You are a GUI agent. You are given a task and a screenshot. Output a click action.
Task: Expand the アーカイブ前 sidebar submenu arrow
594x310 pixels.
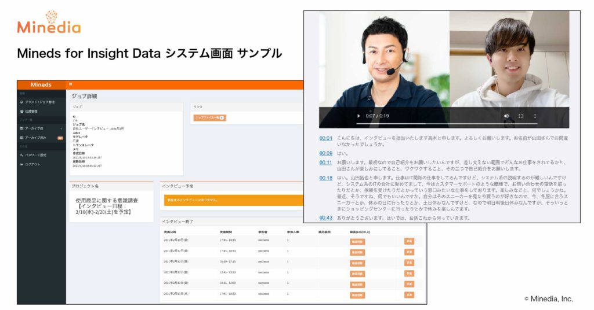click(x=61, y=128)
